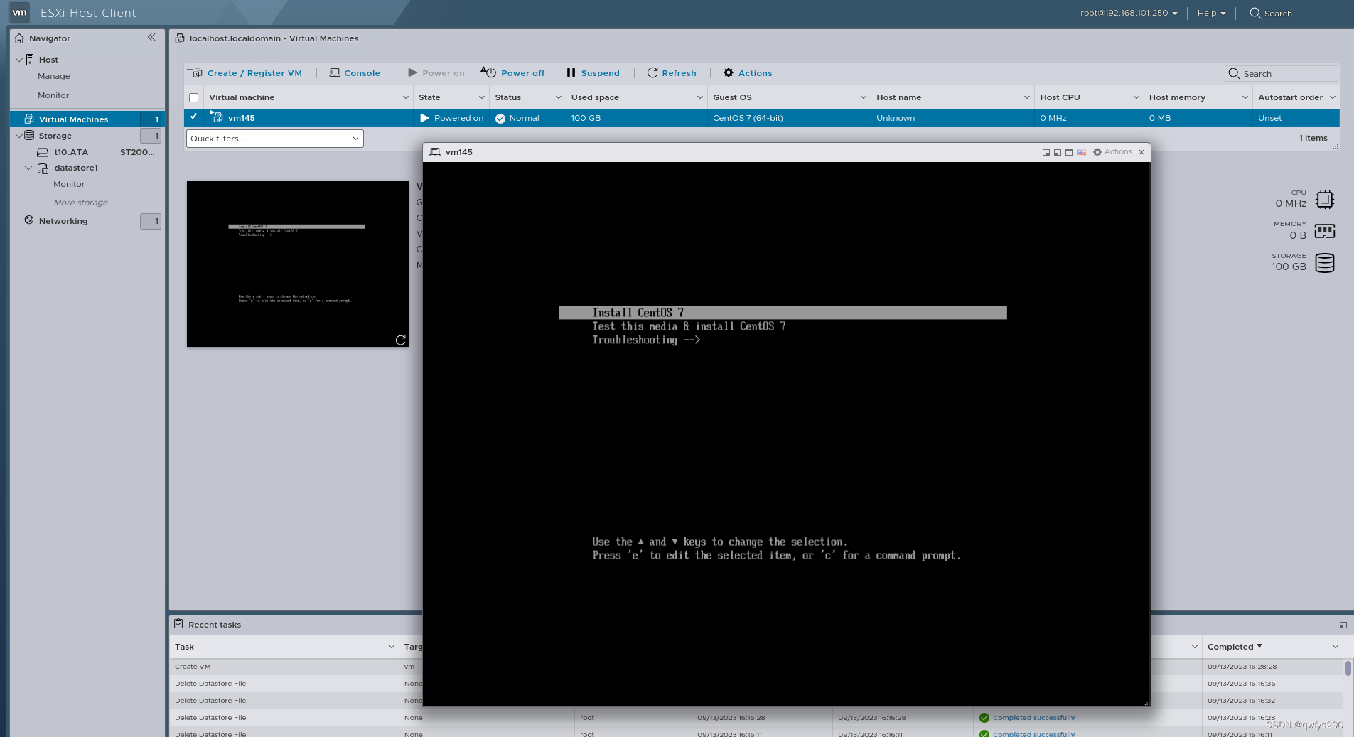Image resolution: width=1354 pixels, height=737 pixels.
Task: Click the console title bar monitor icon
Action: [x=435, y=152]
